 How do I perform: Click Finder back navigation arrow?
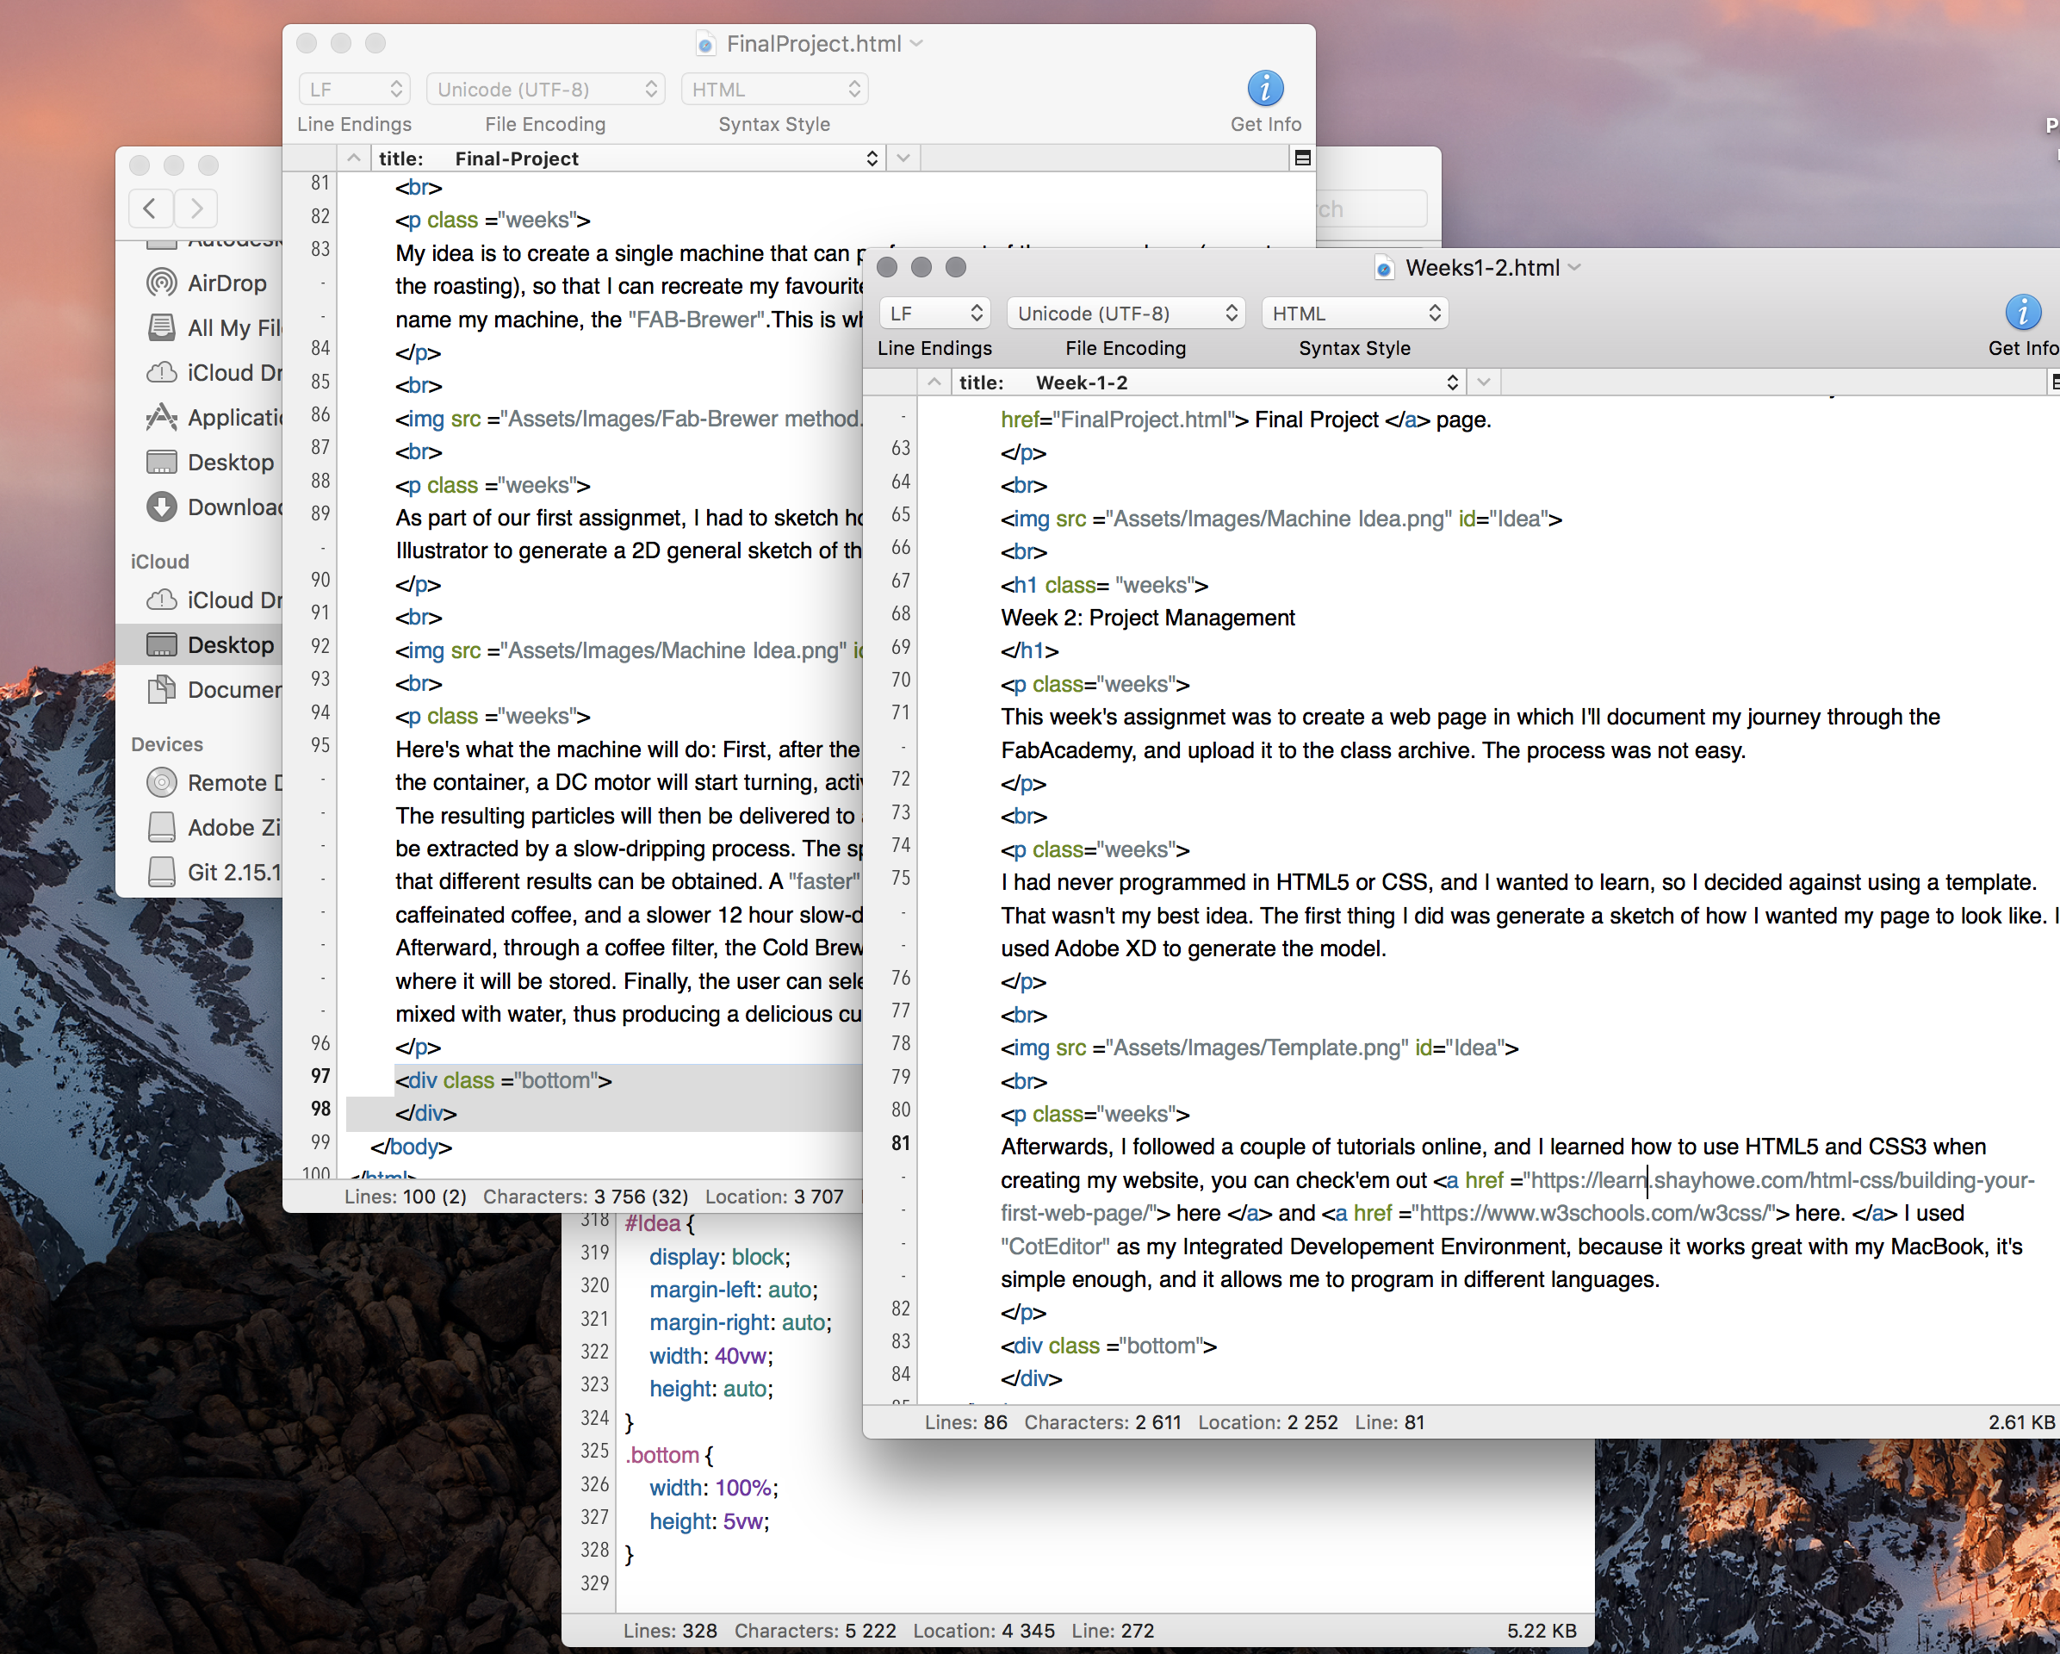tap(150, 208)
